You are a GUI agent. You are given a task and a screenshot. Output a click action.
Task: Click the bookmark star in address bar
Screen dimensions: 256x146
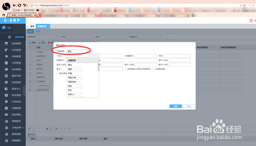pyautogui.click(x=244, y=5)
